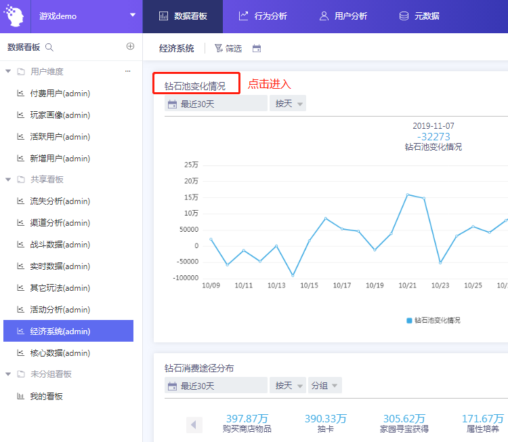
Task: Click the calendar icon in the toolbar
Action: pyautogui.click(x=257, y=49)
